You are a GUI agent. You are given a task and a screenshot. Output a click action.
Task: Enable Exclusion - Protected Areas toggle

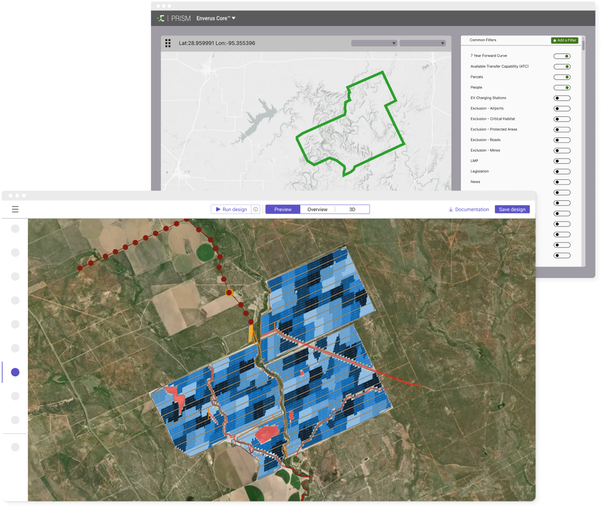point(562,130)
